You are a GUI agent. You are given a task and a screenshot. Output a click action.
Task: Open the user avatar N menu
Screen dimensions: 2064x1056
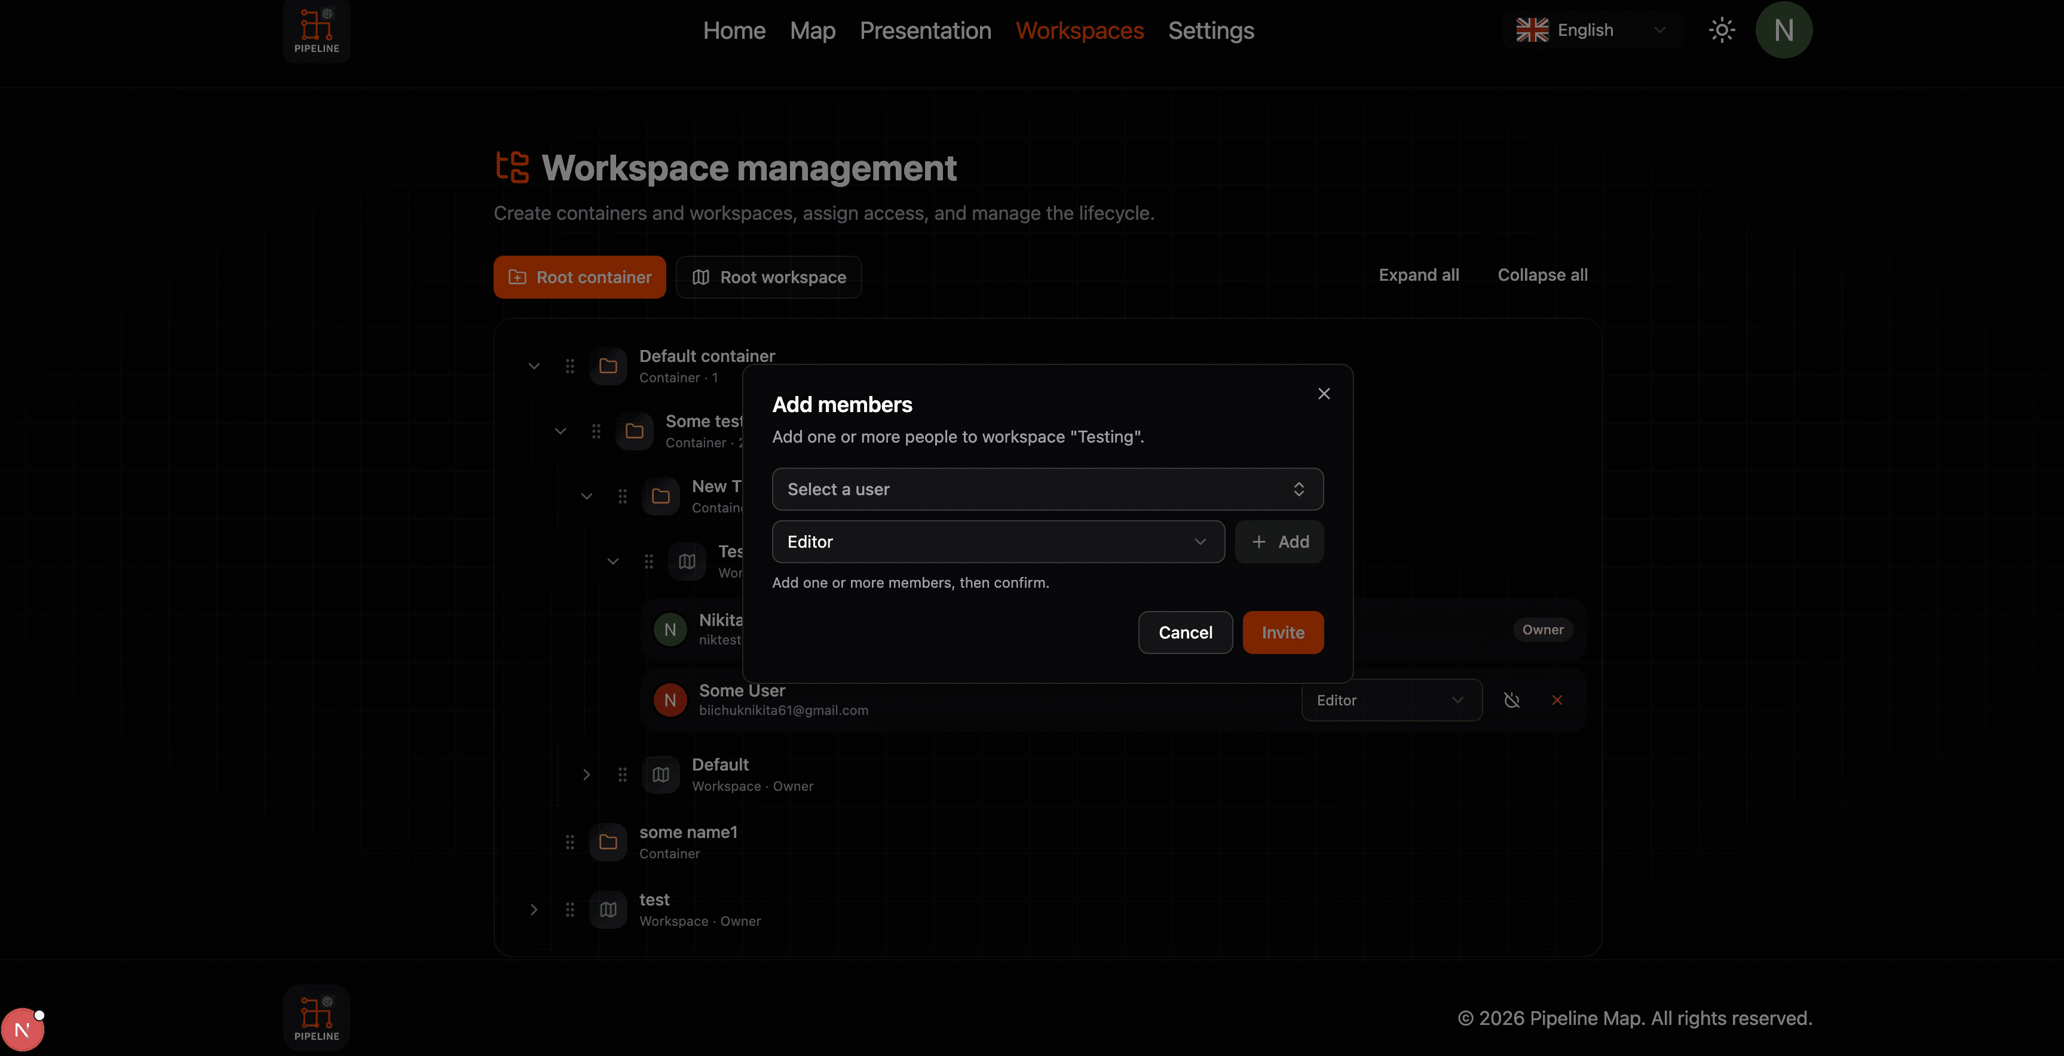[x=1784, y=30]
